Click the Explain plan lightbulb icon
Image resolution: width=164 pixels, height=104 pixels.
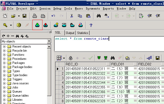[56, 25]
